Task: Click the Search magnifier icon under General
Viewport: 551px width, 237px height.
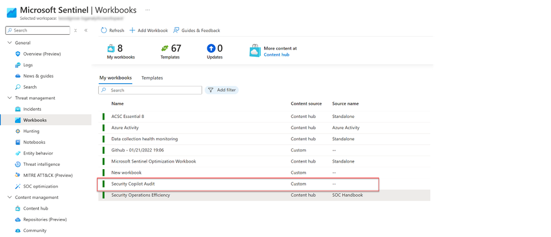Action: click(18, 87)
